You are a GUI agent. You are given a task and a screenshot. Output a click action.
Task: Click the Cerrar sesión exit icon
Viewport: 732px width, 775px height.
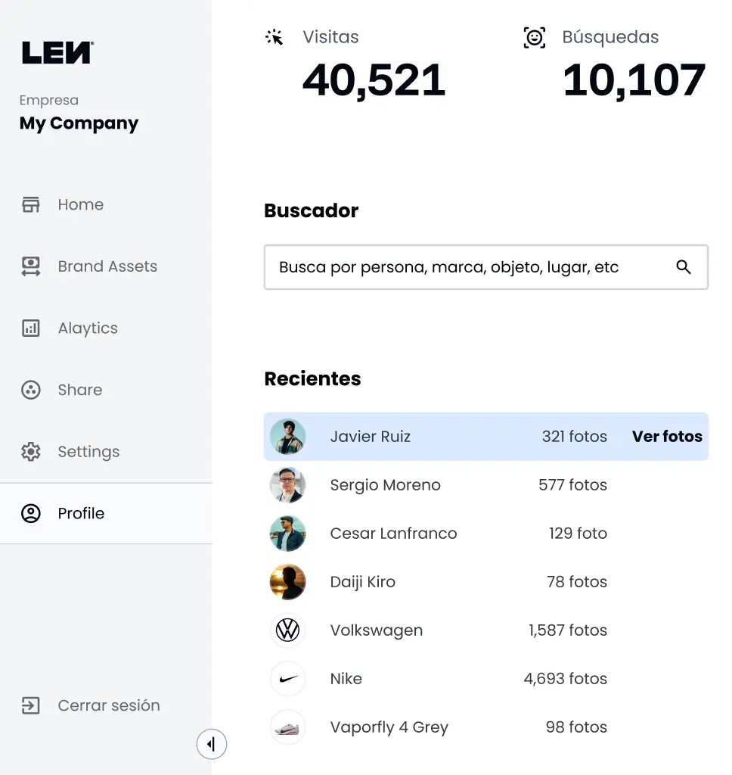pyautogui.click(x=30, y=705)
